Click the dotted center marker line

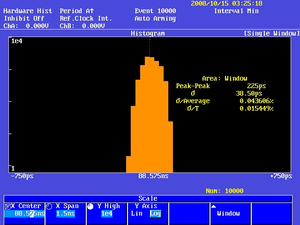click(x=150, y=47)
